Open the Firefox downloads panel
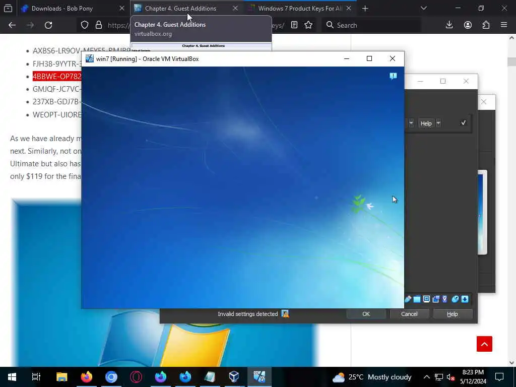 pyautogui.click(x=449, y=25)
